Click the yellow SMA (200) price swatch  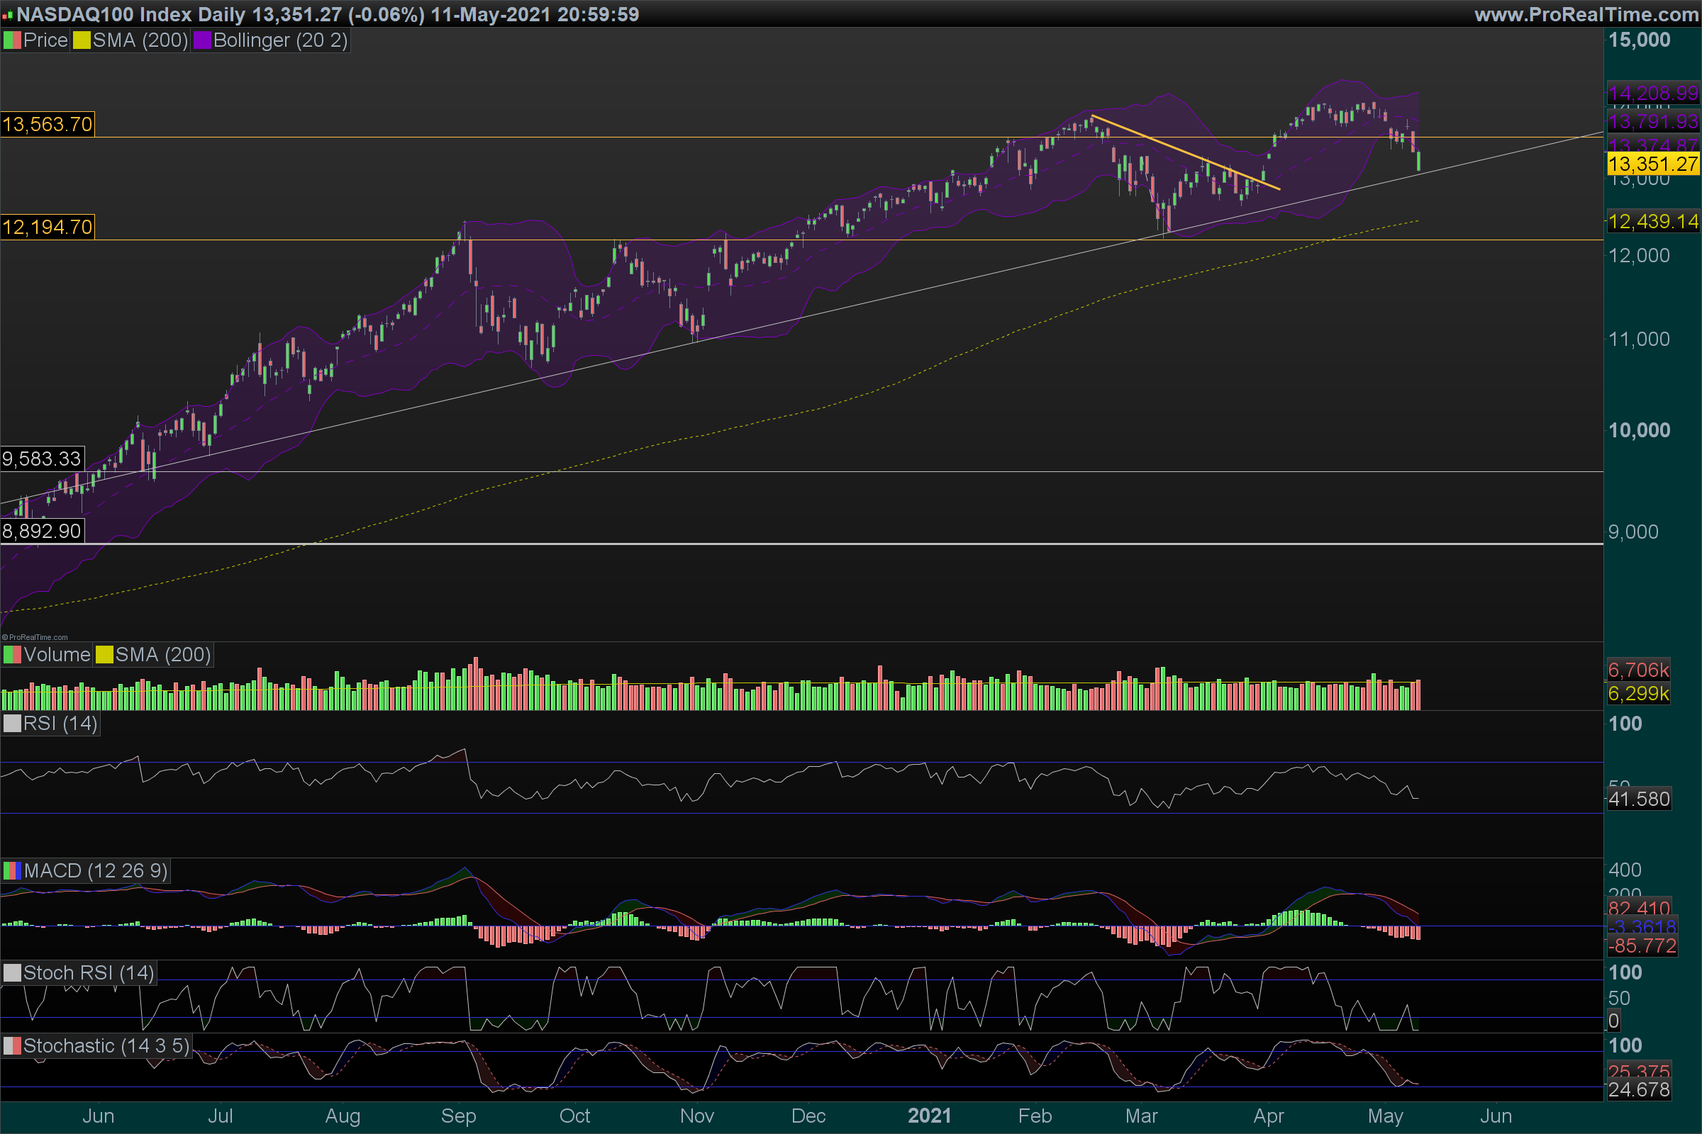(82, 40)
